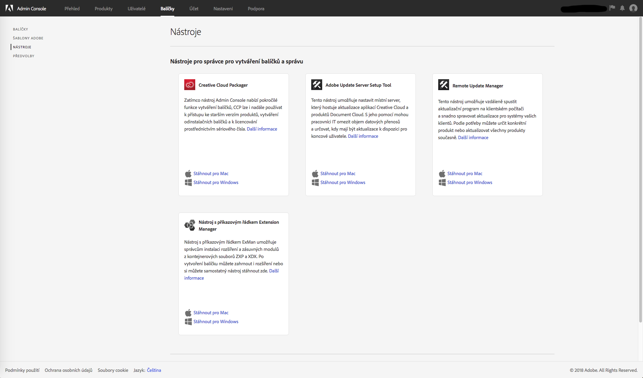Open Další informace in Remote Update Manager card
643x378 pixels.
pyautogui.click(x=473, y=137)
